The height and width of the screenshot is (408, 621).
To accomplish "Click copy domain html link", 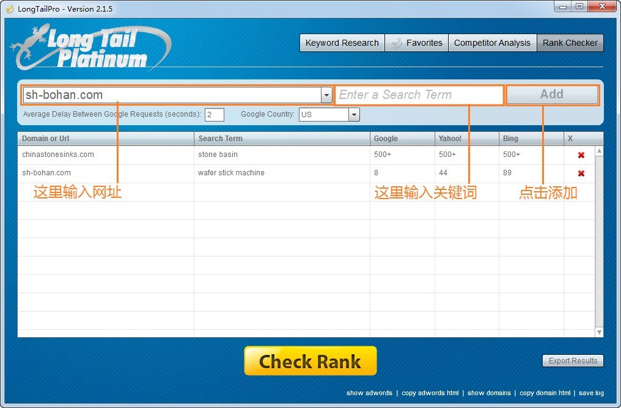I will [x=545, y=393].
